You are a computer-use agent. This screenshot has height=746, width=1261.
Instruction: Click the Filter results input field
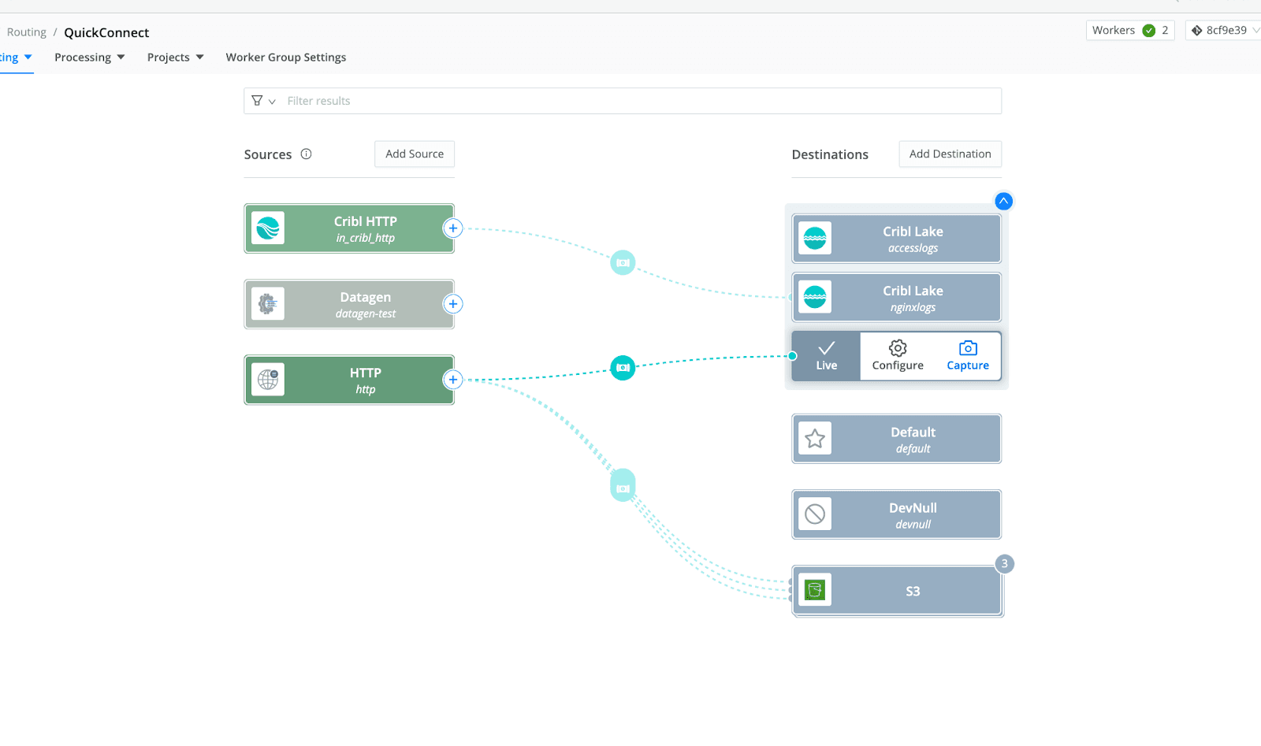pos(630,101)
